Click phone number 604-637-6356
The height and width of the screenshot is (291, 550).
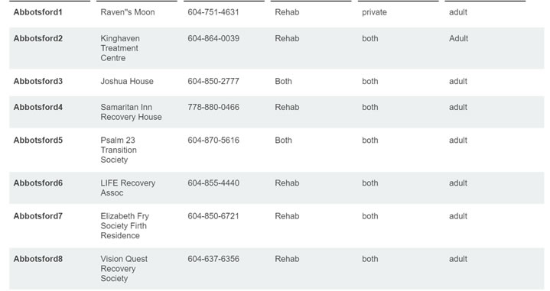[x=213, y=259]
